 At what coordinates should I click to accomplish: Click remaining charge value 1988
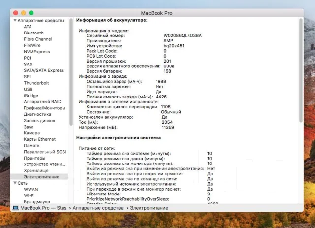161,81
